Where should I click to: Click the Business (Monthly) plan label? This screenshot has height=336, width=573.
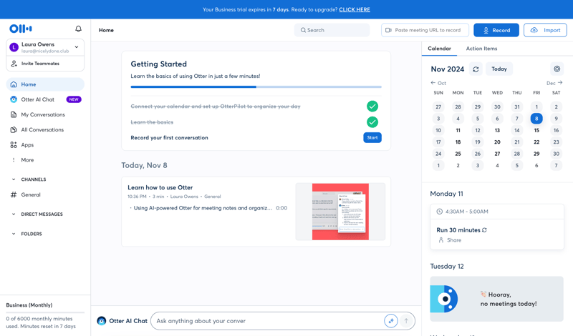29,305
